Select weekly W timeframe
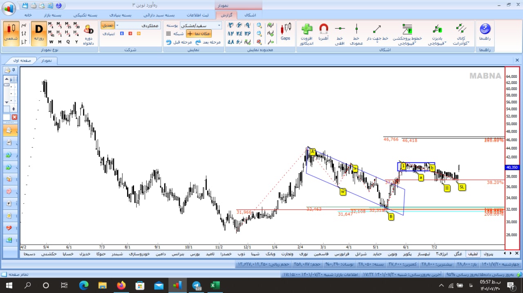 coord(51,42)
